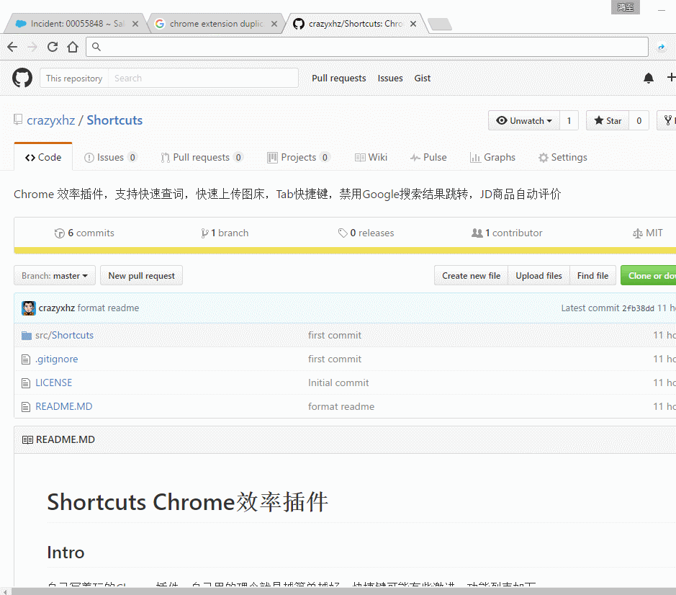Click the browser back arrow
Screen dimensions: 676x595
pos(12,47)
